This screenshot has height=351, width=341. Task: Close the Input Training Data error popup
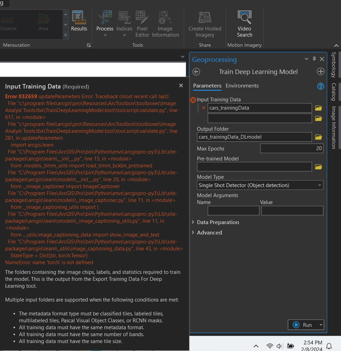(181, 85)
